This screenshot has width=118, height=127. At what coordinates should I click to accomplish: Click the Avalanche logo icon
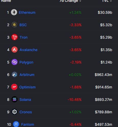(x=15, y=50)
